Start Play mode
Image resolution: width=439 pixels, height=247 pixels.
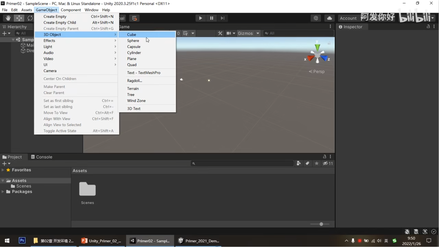[x=201, y=18]
